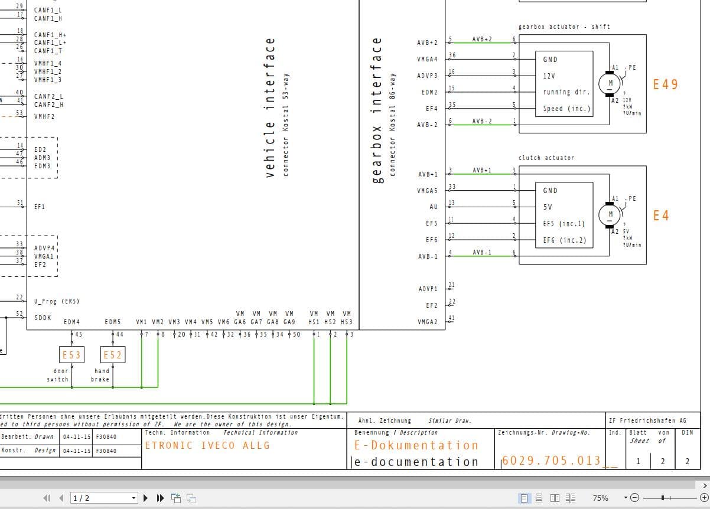Click the 'EF1' signal label

40,207
